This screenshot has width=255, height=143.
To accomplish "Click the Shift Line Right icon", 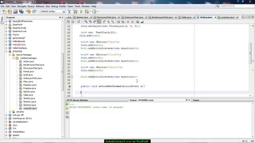I will click(123, 22).
